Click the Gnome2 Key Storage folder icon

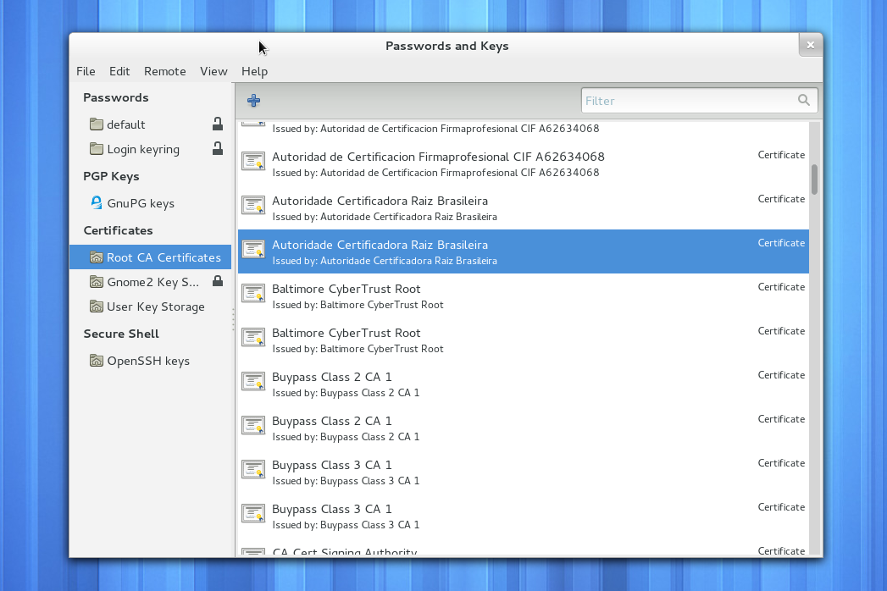point(97,282)
